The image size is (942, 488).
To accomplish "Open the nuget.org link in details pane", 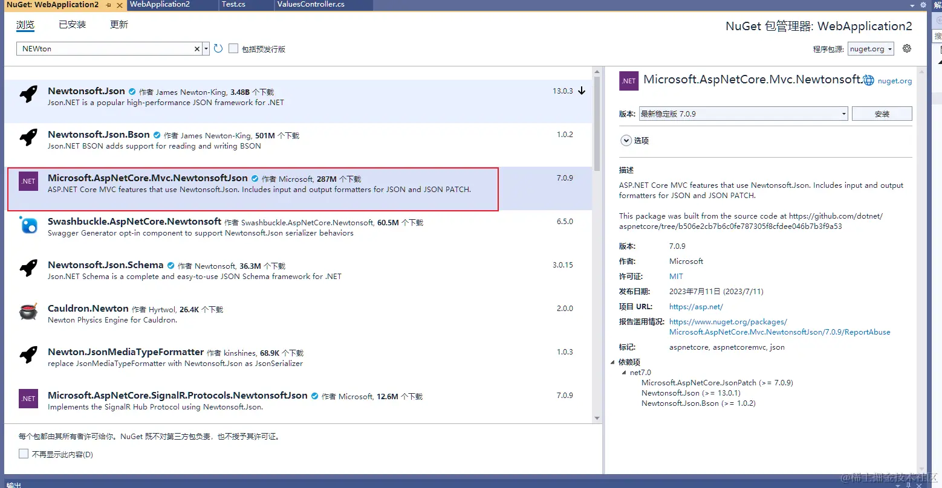I will pos(895,81).
